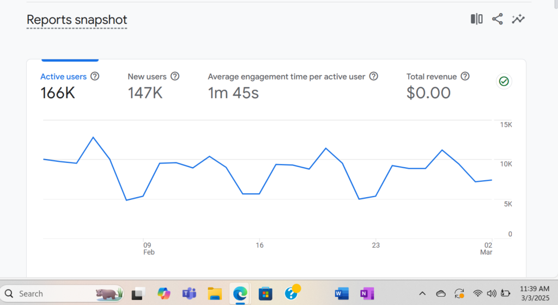This screenshot has width=558, height=305.
Task: Open File Explorer from the taskbar
Action: (x=215, y=294)
